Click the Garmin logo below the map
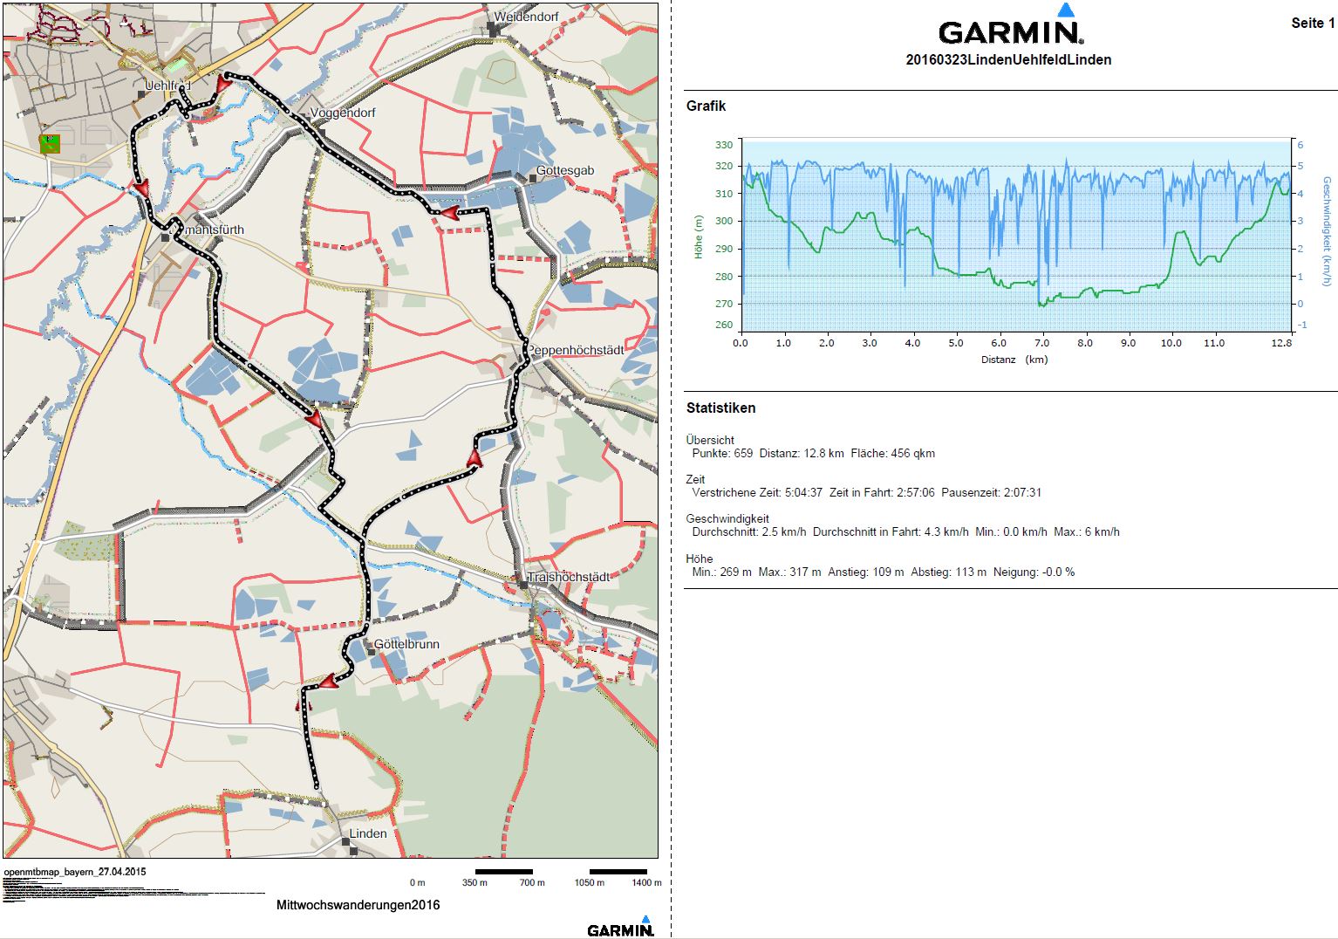Screen dimensions: 1338x939 (620, 928)
